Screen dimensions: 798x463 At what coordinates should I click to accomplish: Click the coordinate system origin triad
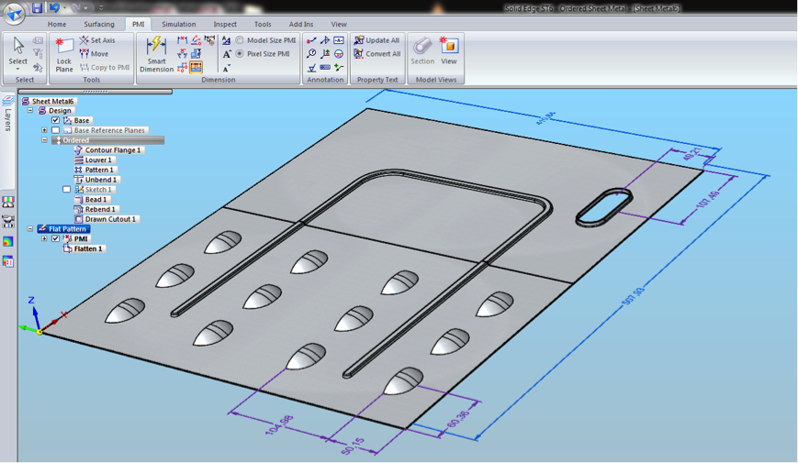coord(39,332)
